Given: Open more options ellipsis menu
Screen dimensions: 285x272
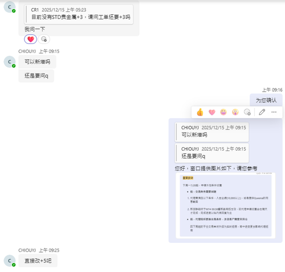Looking at the screenshot, I should point(274,112).
